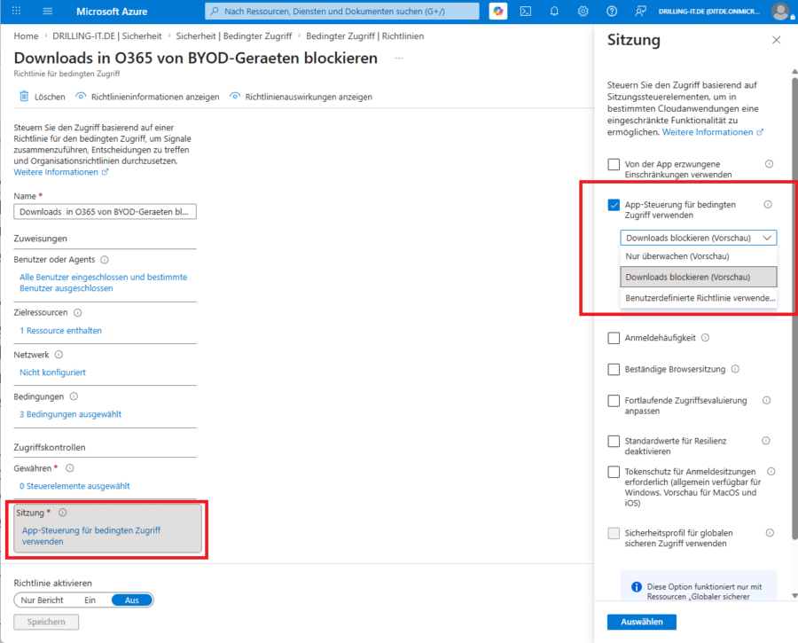This screenshot has width=798, height=643.
Task: Click the Auswählen button
Action: 641,622
